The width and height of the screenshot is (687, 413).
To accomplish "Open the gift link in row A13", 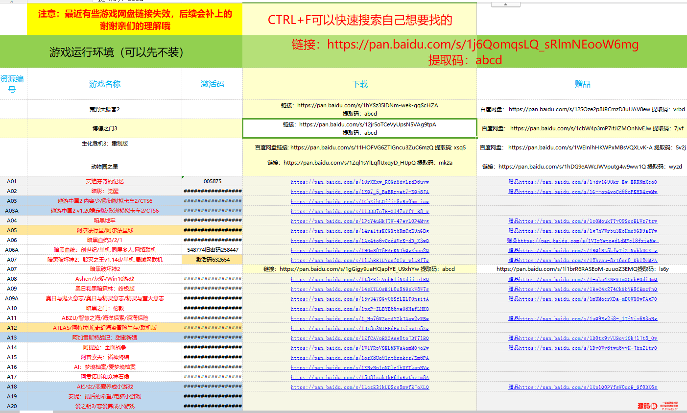I will (x=583, y=338).
